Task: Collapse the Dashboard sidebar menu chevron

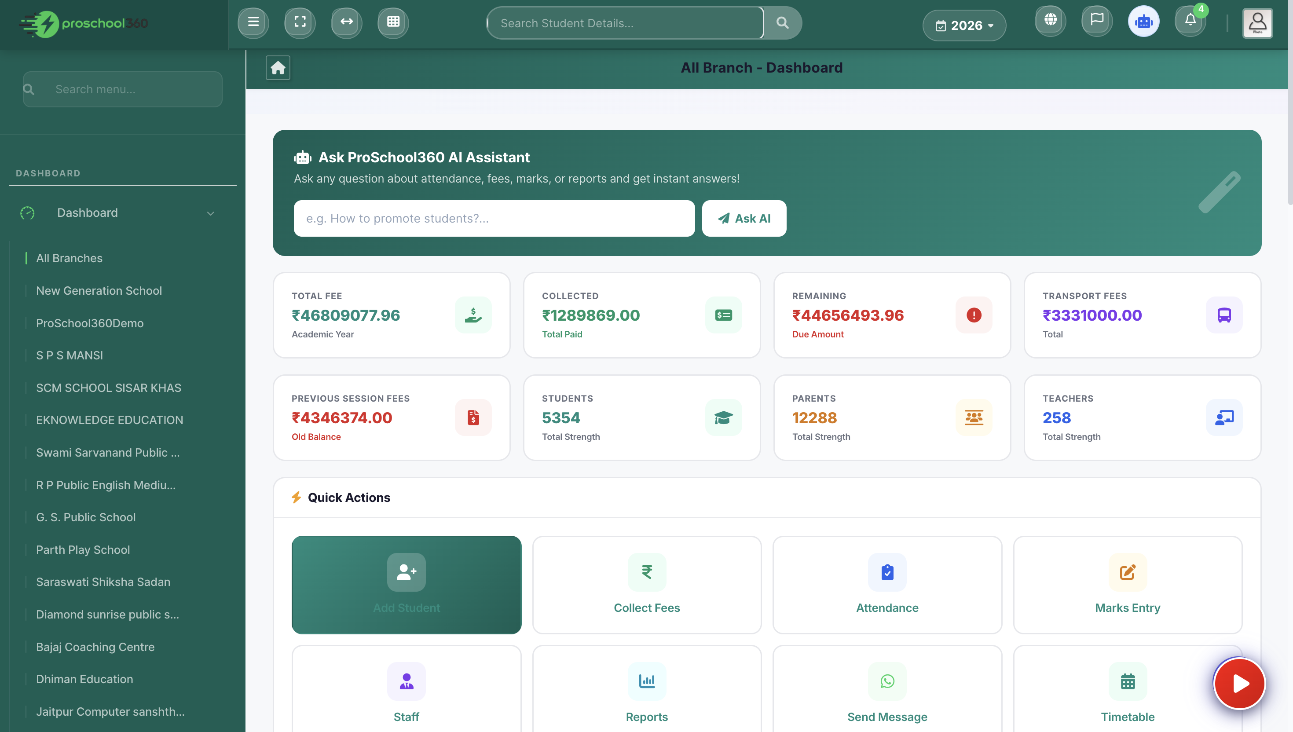Action: tap(211, 213)
